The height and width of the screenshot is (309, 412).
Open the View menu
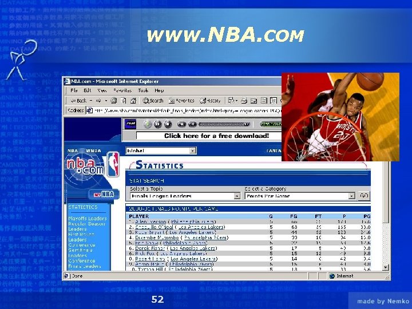(102, 90)
